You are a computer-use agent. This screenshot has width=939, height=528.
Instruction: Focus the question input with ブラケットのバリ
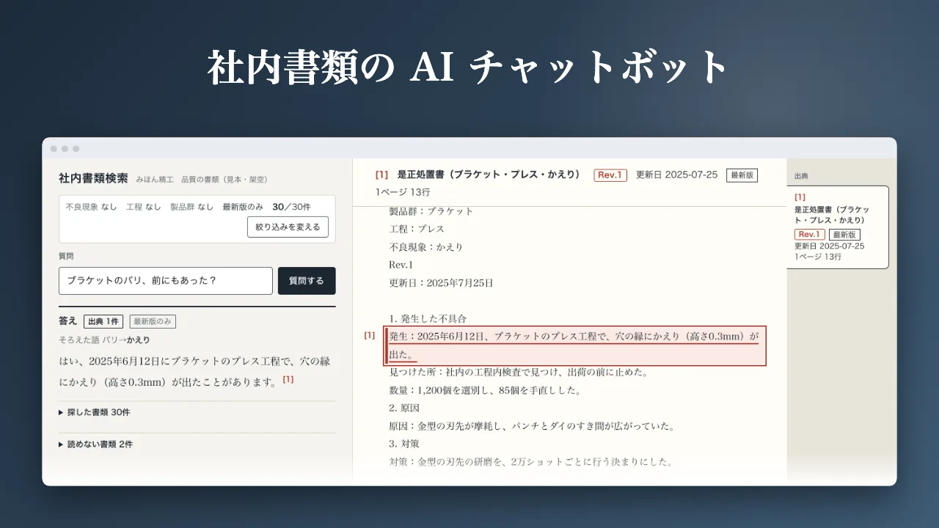(x=166, y=281)
